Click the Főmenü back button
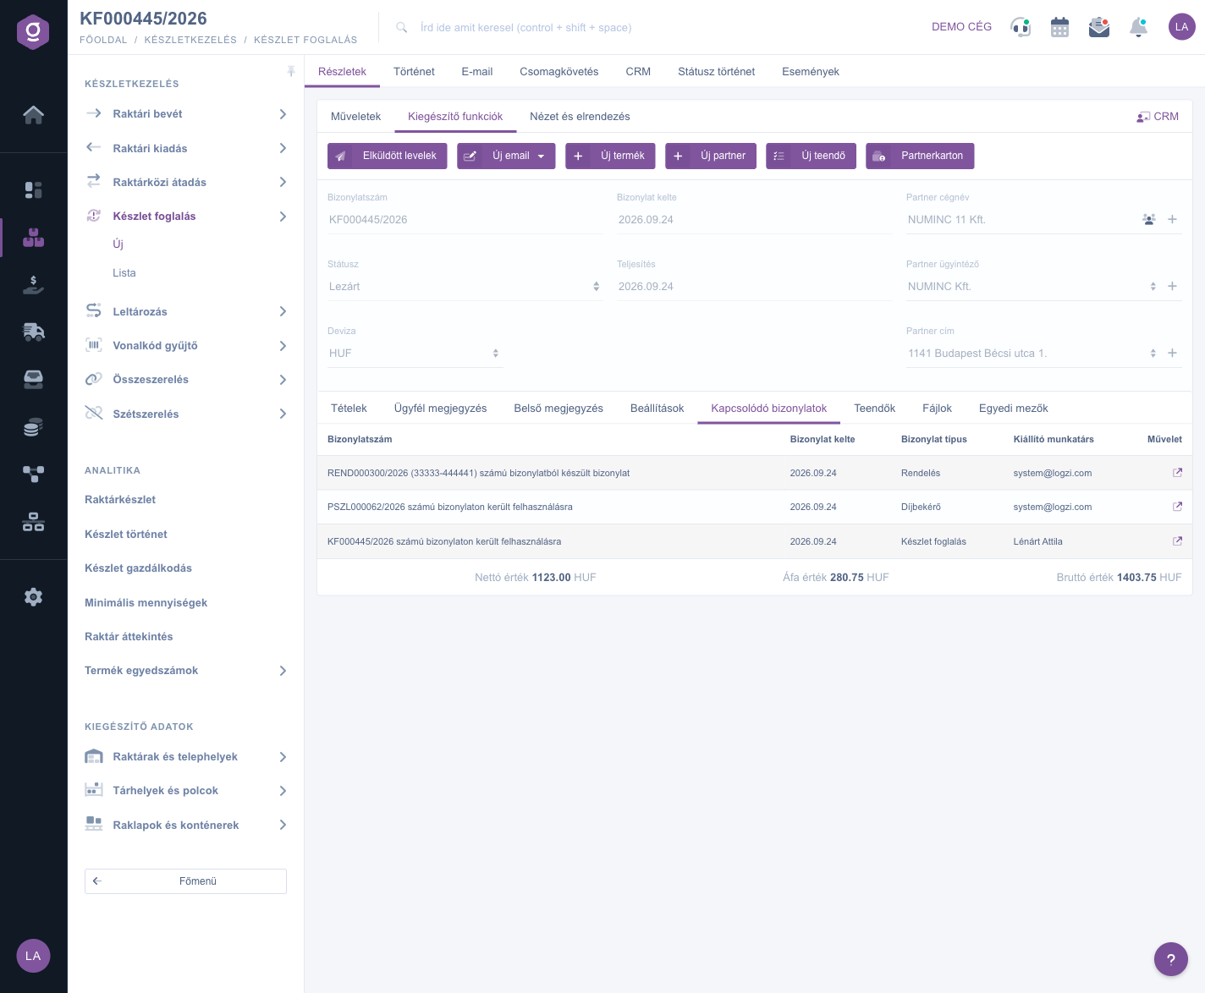The image size is (1205, 993). pyautogui.click(x=185, y=881)
